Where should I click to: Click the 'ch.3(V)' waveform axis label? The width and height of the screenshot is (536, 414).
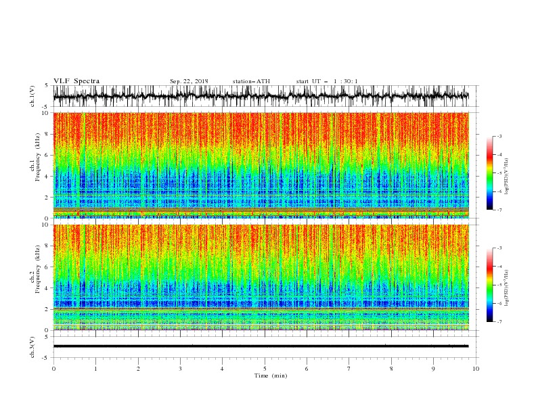[x=32, y=347]
